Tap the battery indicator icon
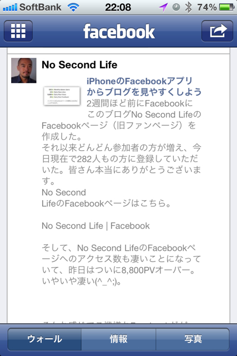 tap(227, 7)
